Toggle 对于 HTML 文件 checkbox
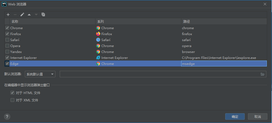272x123 pixels. 12,93
